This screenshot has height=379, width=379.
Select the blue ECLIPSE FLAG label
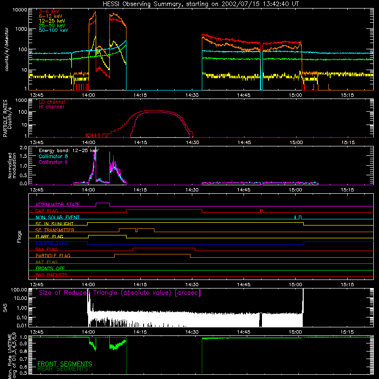point(52,243)
